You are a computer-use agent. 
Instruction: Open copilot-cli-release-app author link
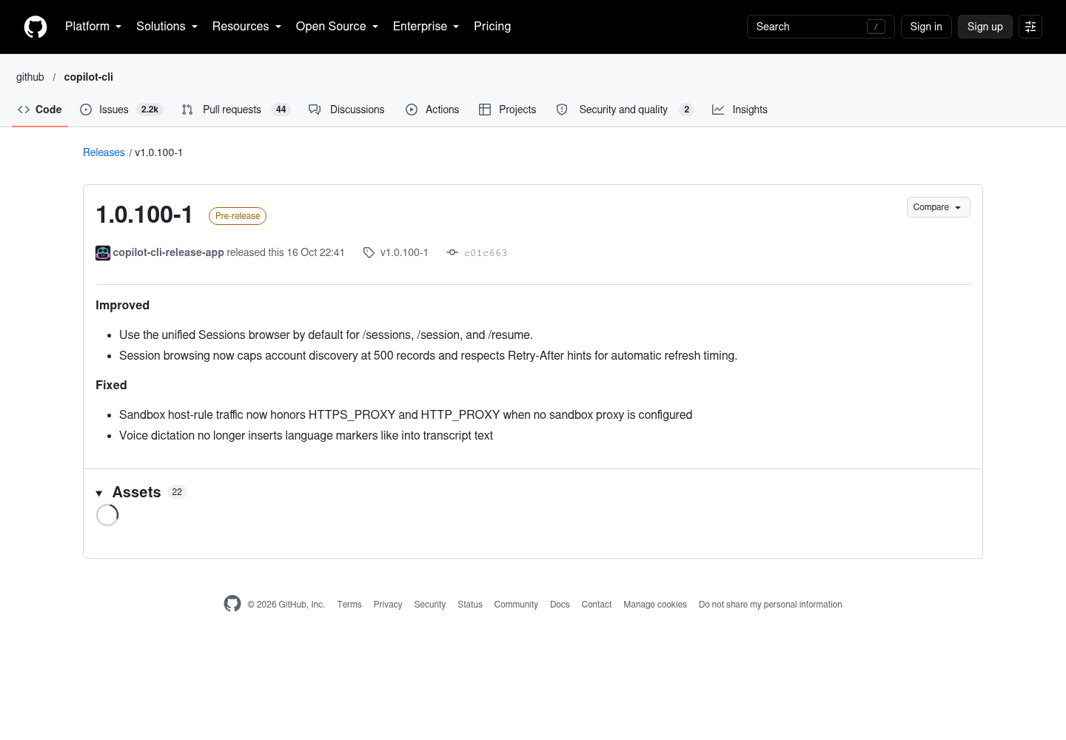169,252
